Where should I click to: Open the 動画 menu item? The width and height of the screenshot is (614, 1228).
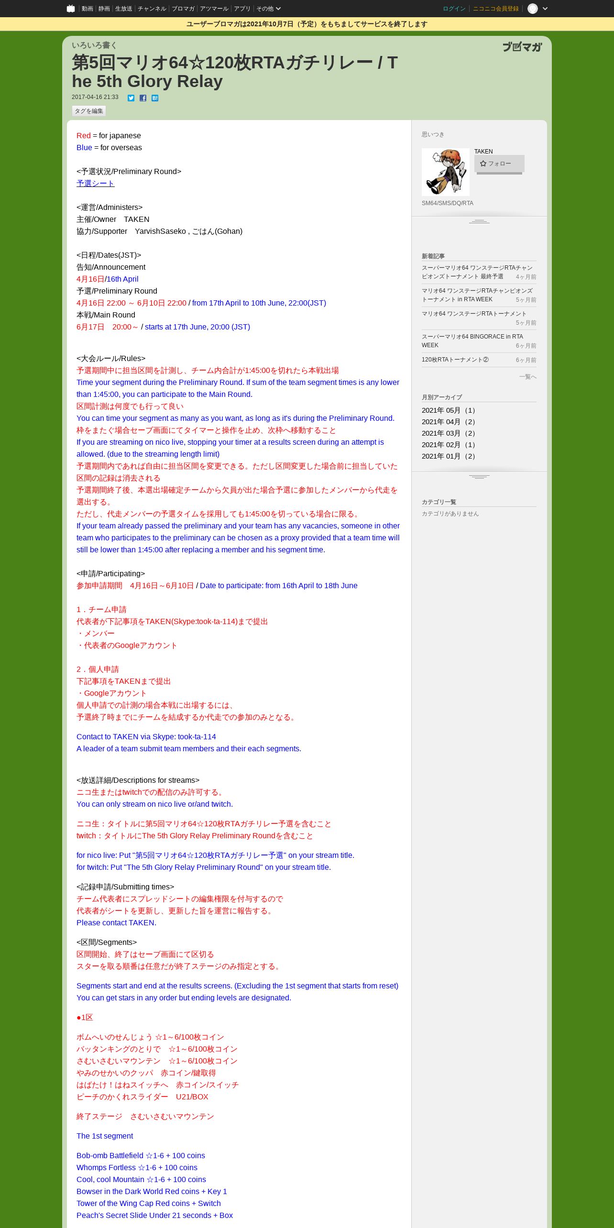[x=87, y=9]
